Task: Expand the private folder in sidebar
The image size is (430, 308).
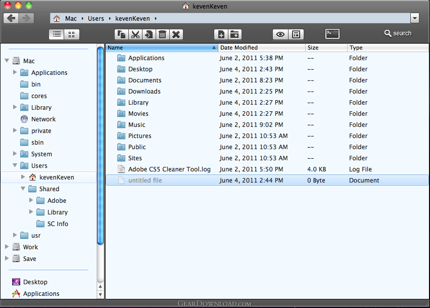Action: (x=15, y=130)
